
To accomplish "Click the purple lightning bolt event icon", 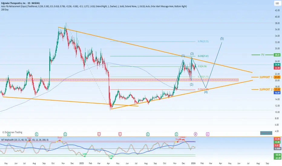I will coord(195,134).
